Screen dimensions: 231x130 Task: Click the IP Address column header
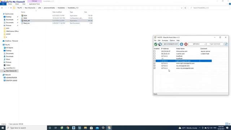click(x=165, y=49)
